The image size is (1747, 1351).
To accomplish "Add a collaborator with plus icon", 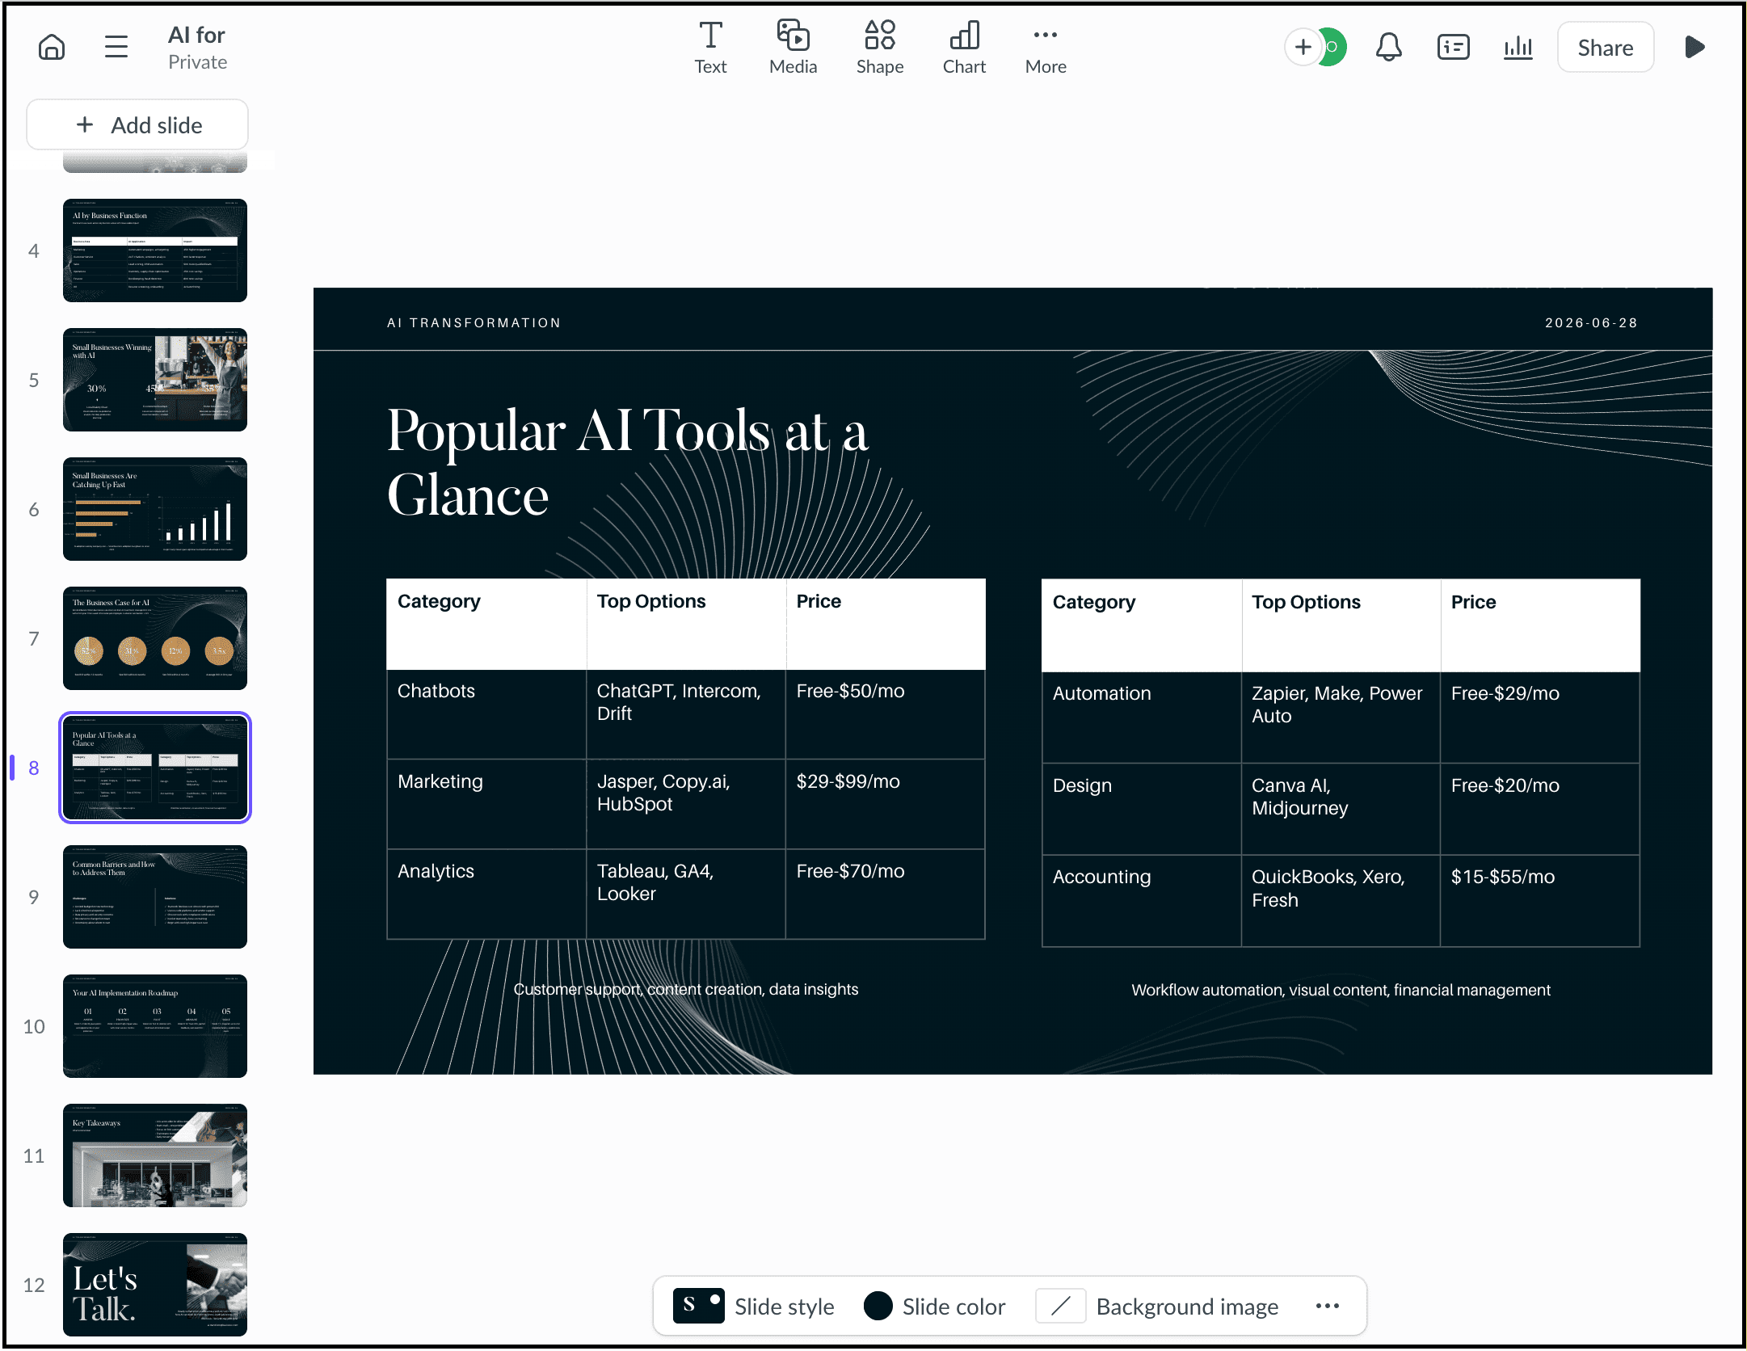I will coord(1303,47).
